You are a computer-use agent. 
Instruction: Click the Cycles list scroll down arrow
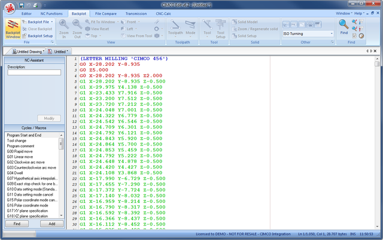pyautogui.click(x=61, y=215)
